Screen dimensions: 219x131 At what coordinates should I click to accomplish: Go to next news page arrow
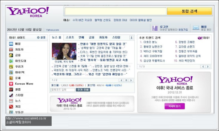[x=131, y=80]
